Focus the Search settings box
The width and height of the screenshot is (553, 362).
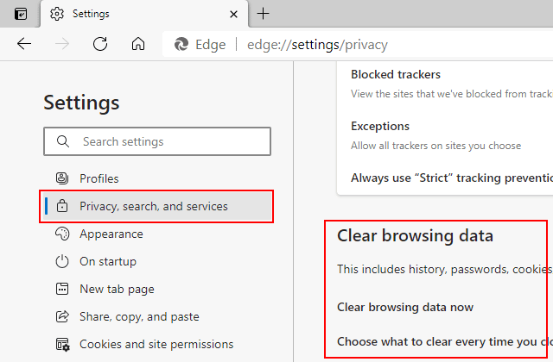pyautogui.click(x=157, y=141)
